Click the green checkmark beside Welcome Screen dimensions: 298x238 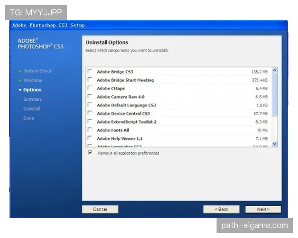[20, 81]
